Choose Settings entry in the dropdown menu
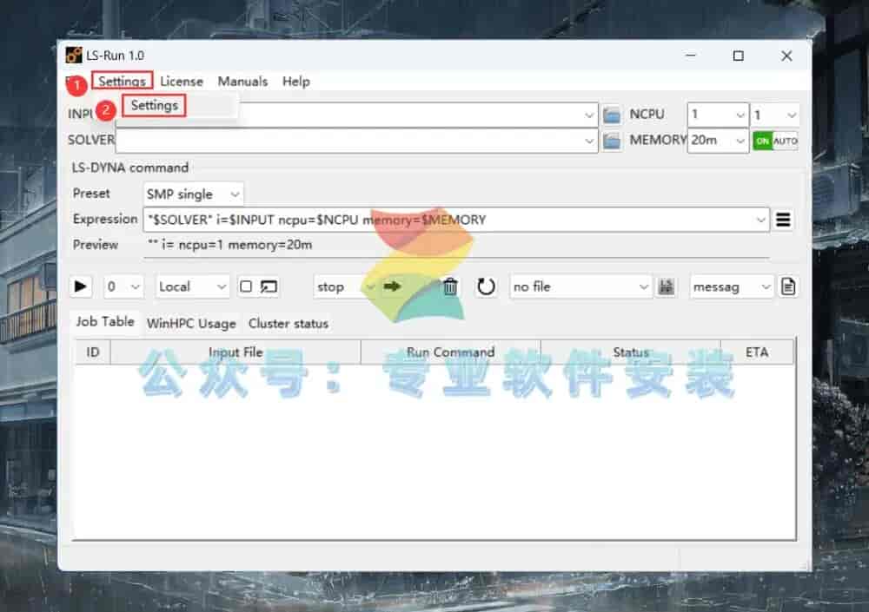The height and width of the screenshot is (612, 869). tap(154, 105)
